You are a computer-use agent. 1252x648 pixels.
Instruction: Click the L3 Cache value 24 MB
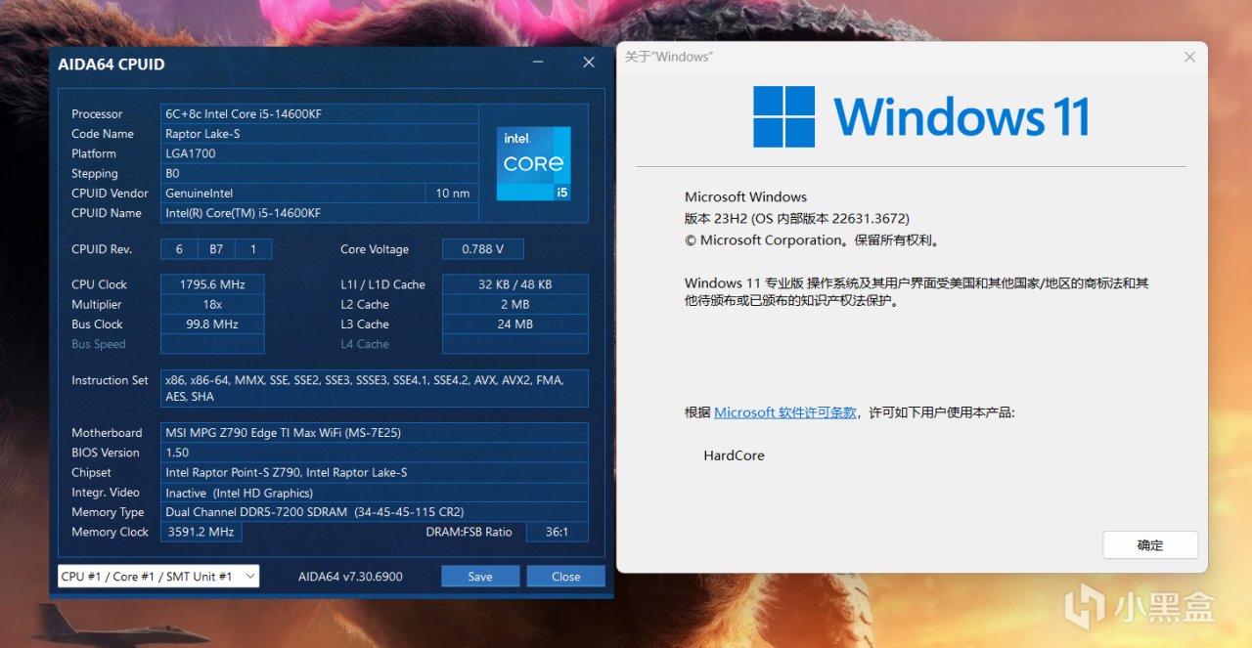pyautogui.click(x=515, y=324)
